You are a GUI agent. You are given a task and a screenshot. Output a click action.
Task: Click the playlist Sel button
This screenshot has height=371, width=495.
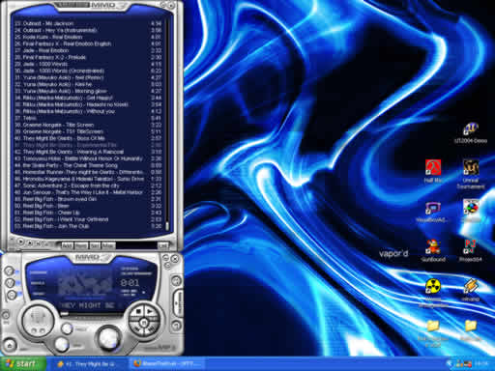point(95,245)
